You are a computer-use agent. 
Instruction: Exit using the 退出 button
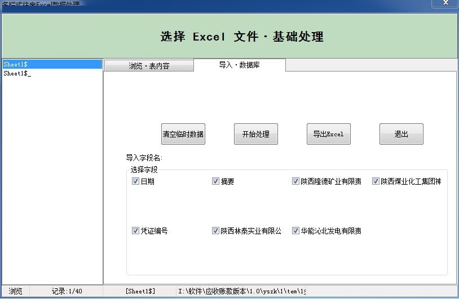[401, 134]
